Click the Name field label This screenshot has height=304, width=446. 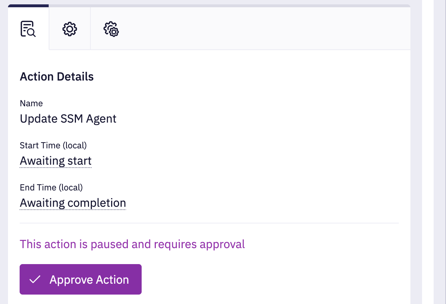31,103
